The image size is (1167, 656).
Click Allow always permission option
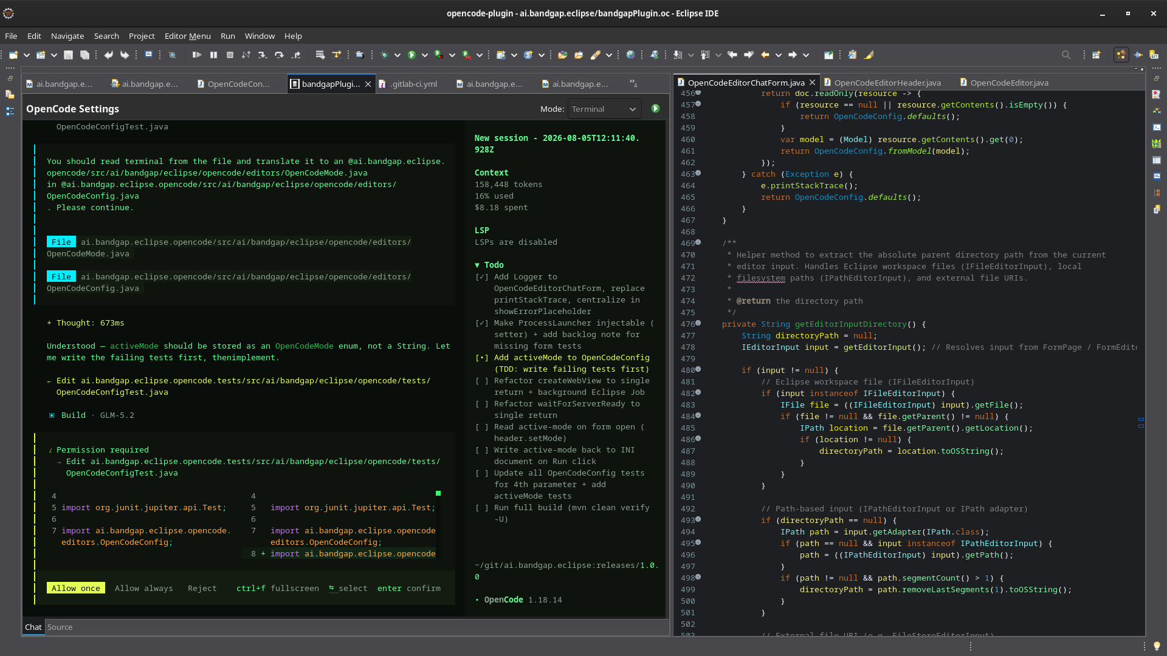(x=144, y=589)
